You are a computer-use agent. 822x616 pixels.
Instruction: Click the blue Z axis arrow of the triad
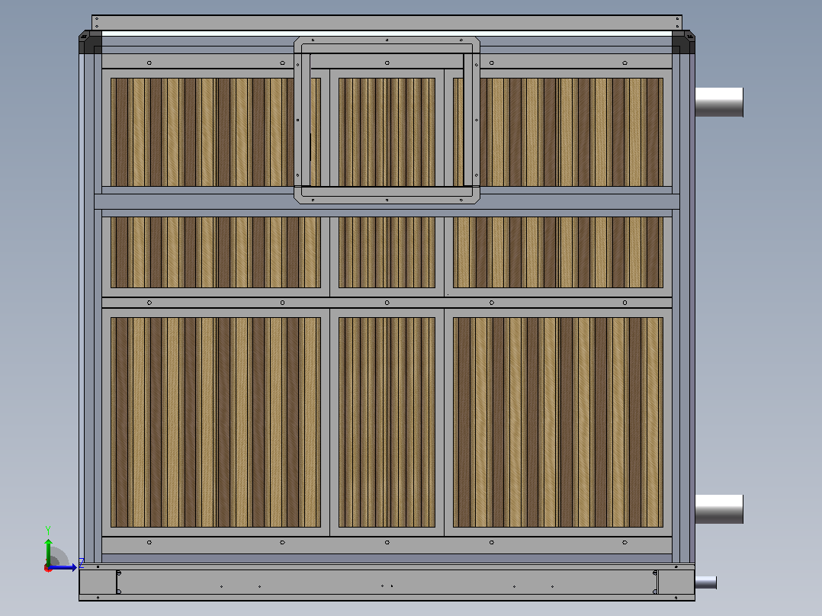point(64,567)
